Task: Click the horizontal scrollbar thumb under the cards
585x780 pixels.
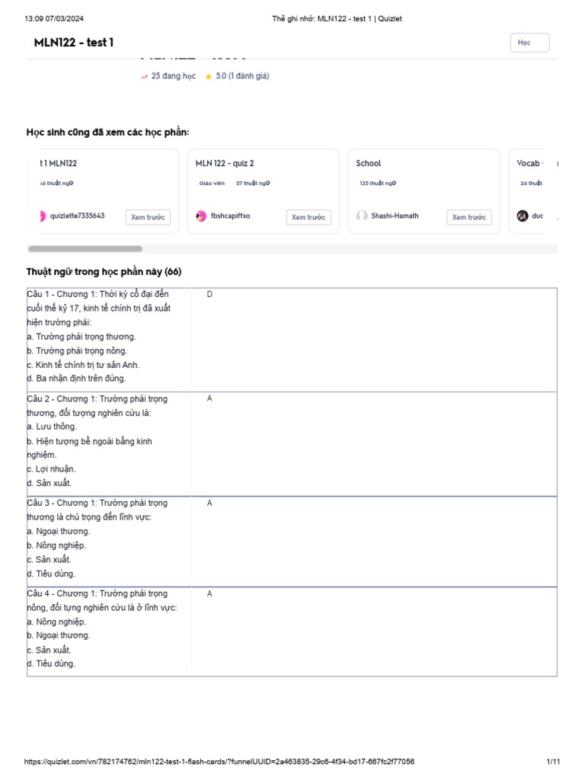Action: point(85,249)
